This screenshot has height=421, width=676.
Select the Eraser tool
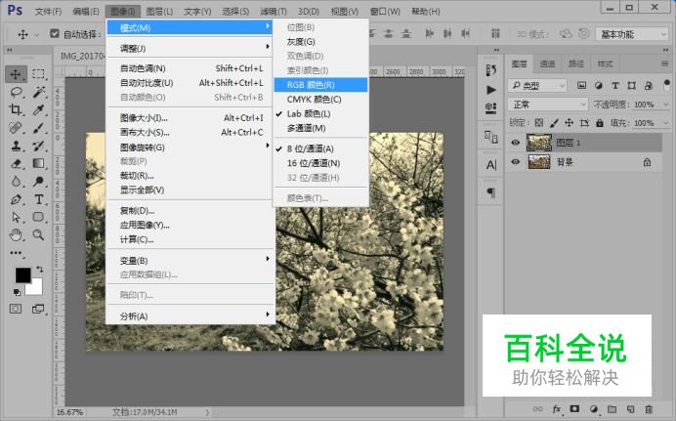(16, 163)
